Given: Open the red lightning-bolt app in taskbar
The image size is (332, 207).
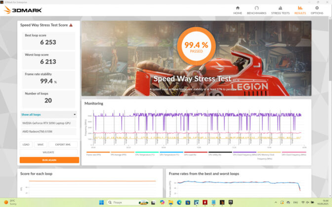Looking at the screenshot, I should click(x=205, y=203).
